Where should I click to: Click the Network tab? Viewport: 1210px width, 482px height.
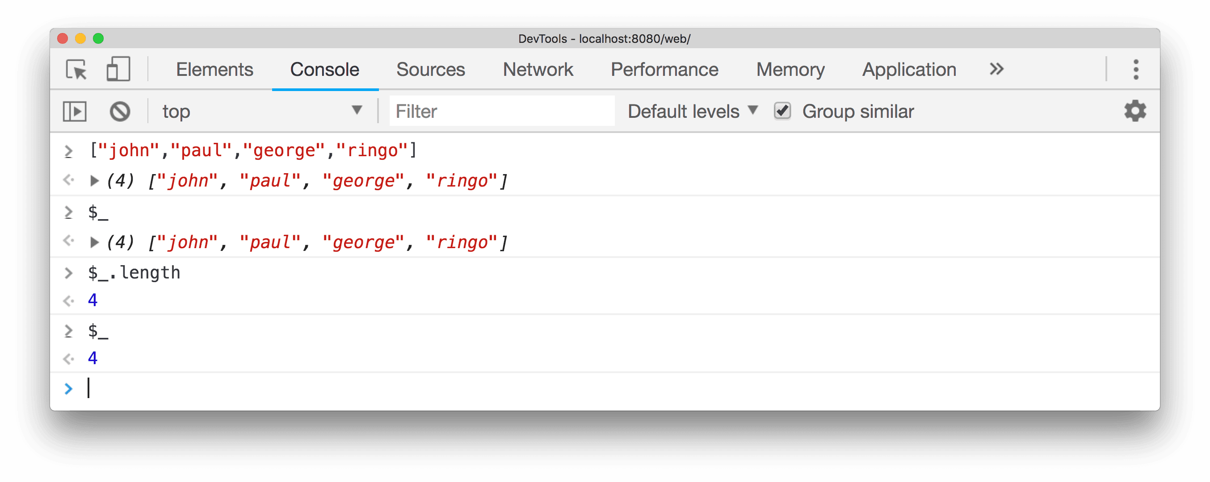tap(540, 69)
